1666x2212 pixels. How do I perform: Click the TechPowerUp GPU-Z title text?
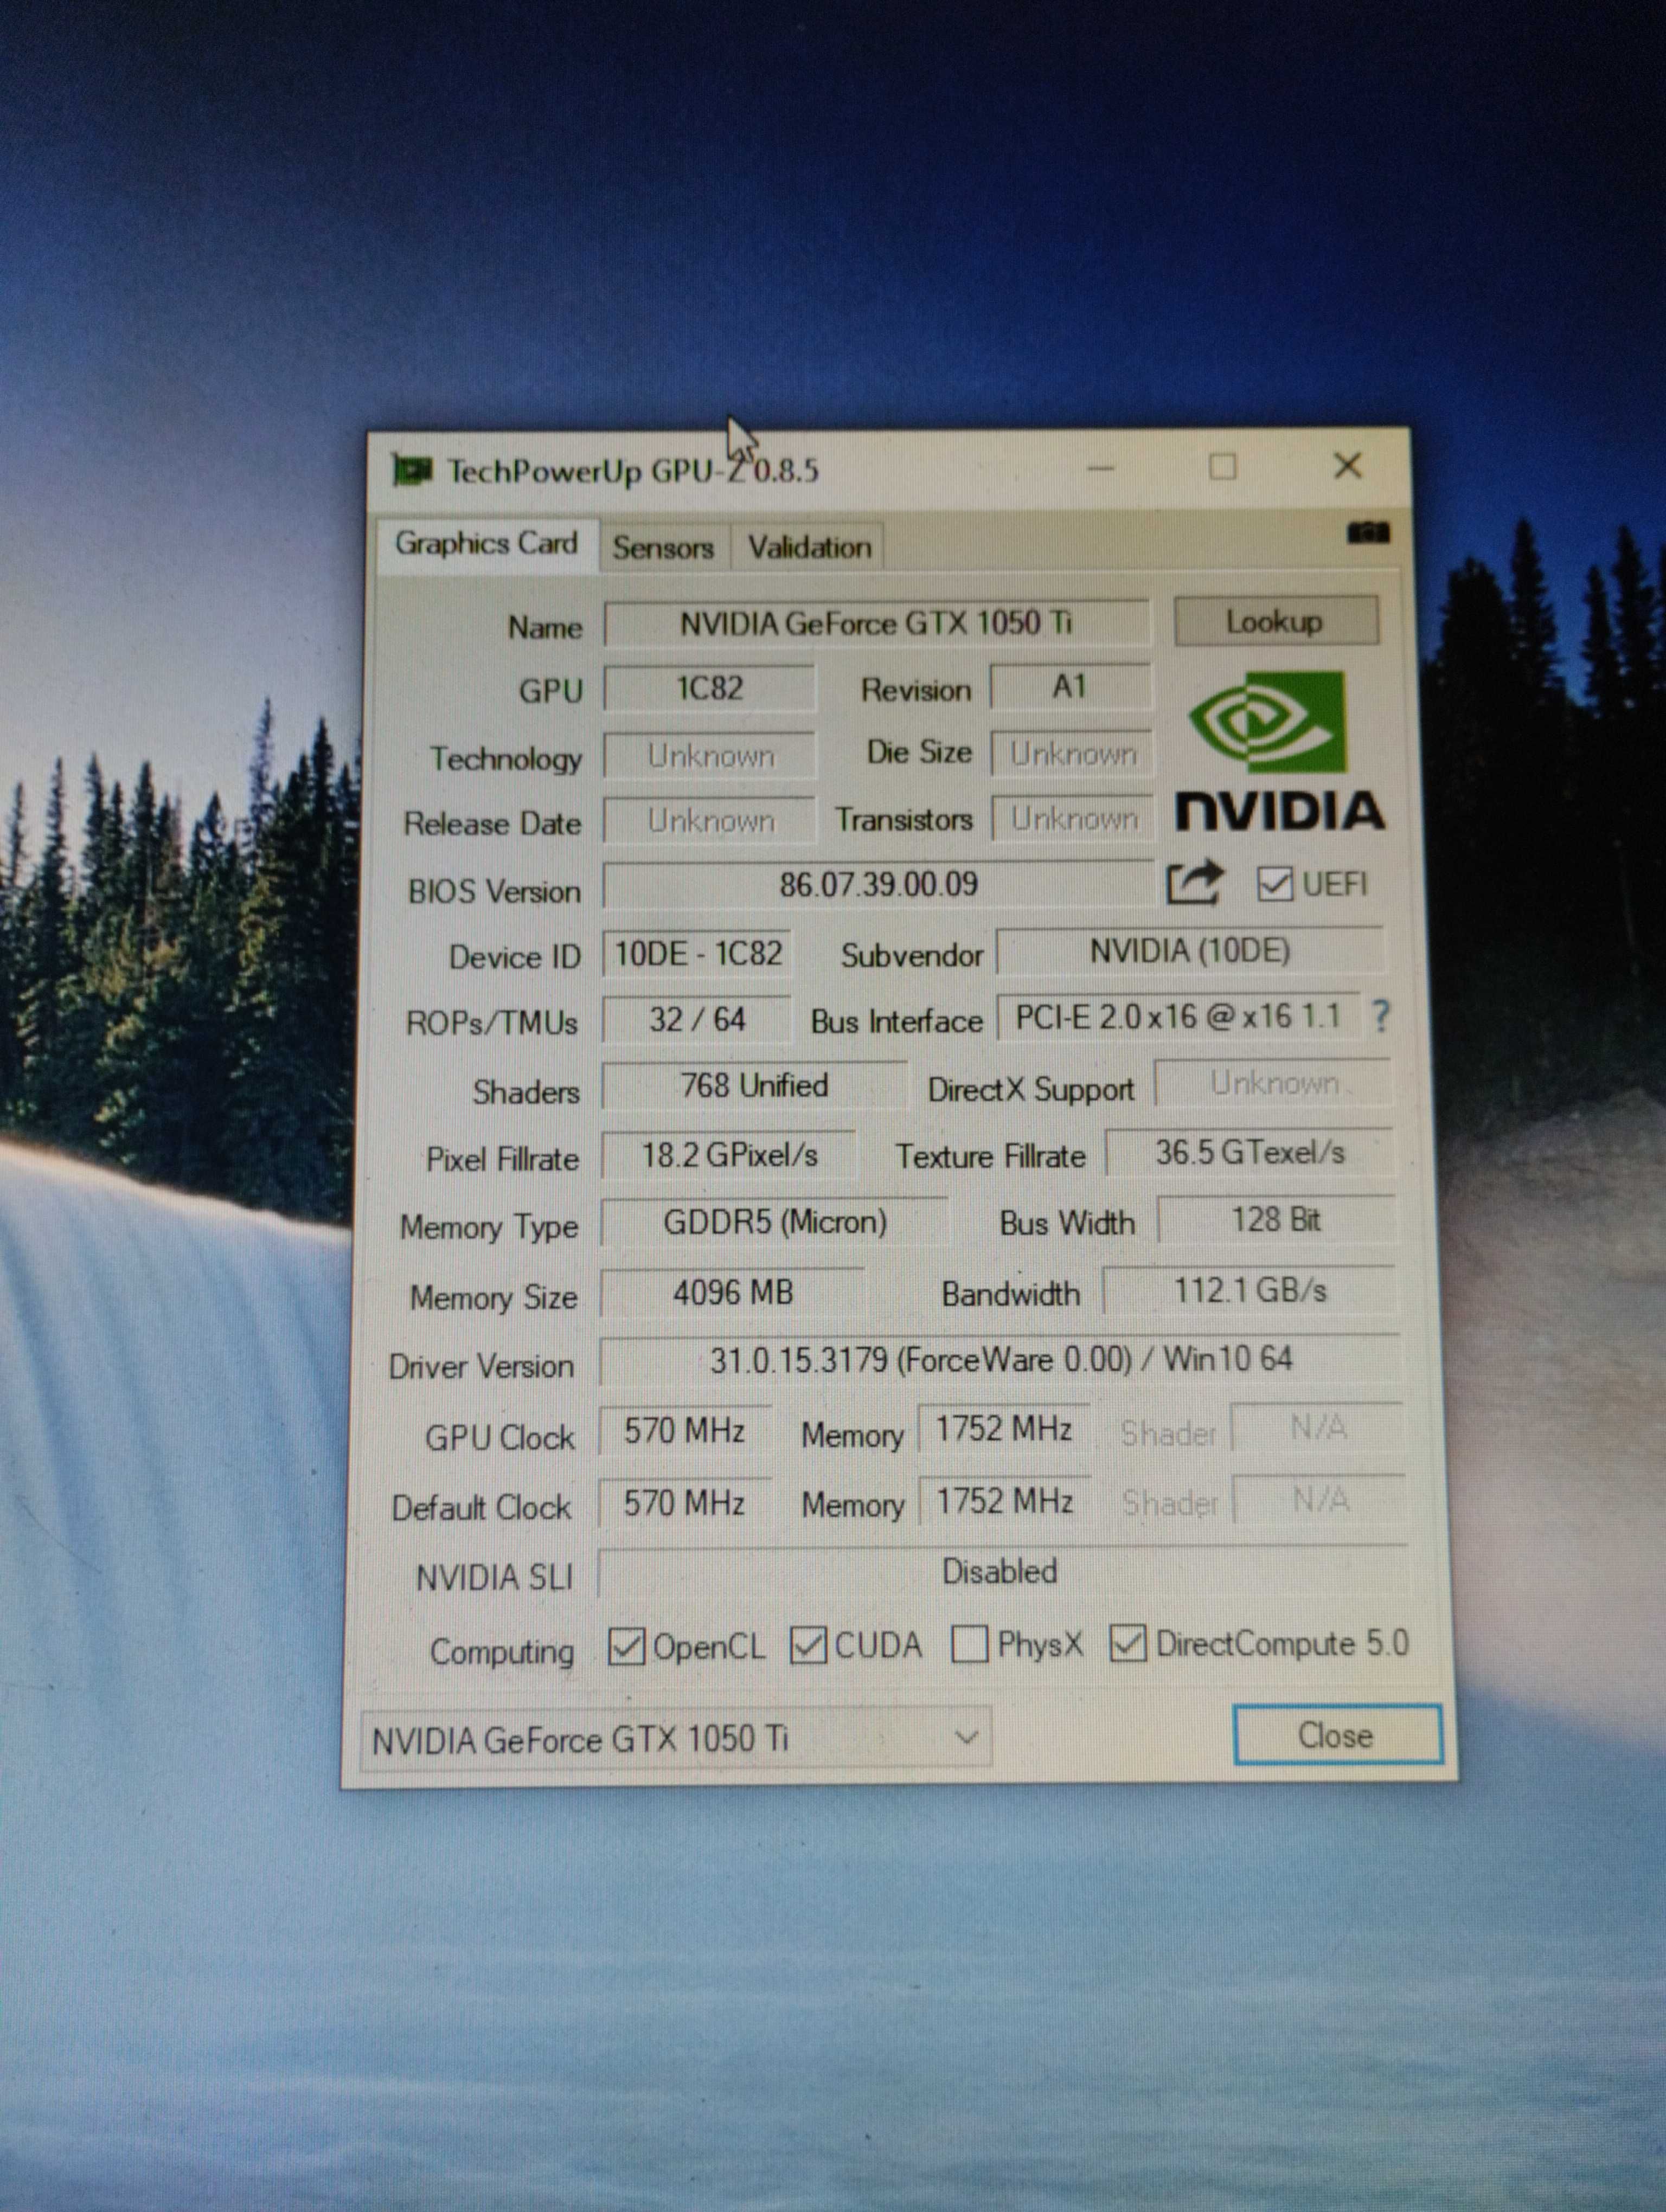[x=632, y=470]
